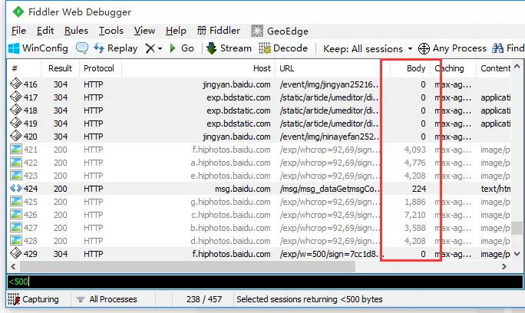Screen dimensions: 525x313
Task: Click session 418 cached icon
Action: click(16, 110)
